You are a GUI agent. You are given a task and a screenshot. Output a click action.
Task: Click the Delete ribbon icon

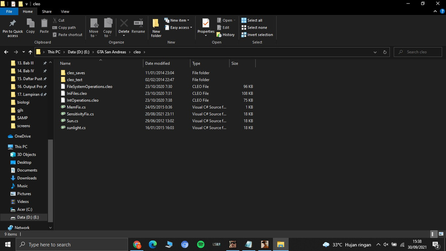click(124, 24)
